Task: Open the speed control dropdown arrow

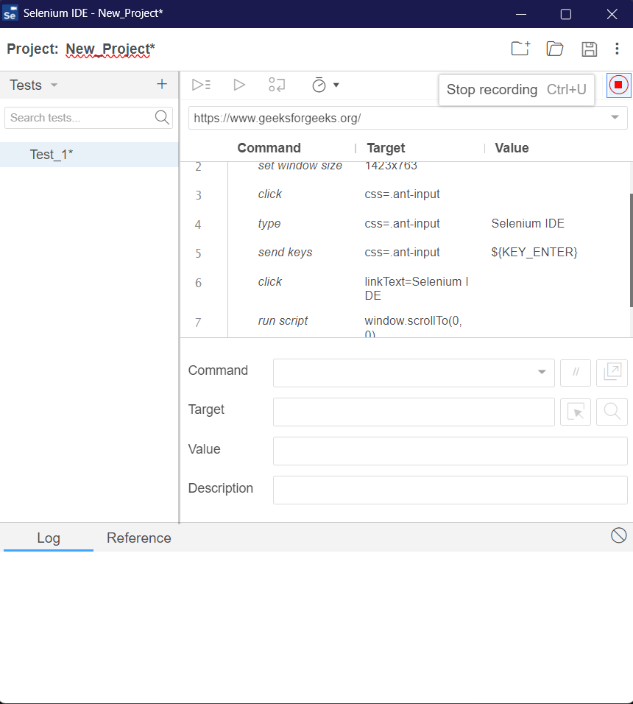Action: (x=336, y=85)
